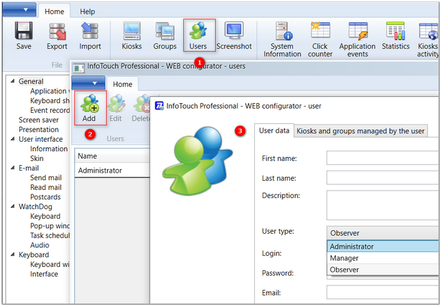Image resolution: width=441 pixels, height=306 pixels.
Task: Click the Export database icon
Action: click(57, 31)
